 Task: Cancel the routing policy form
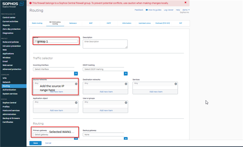48,143
